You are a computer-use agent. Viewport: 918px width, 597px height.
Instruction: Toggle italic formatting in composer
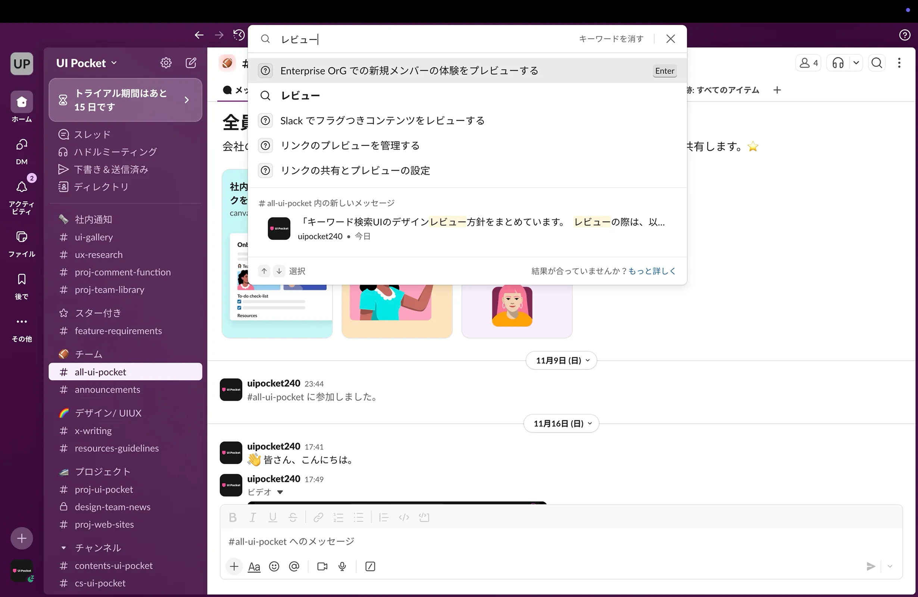pyautogui.click(x=253, y=517)
